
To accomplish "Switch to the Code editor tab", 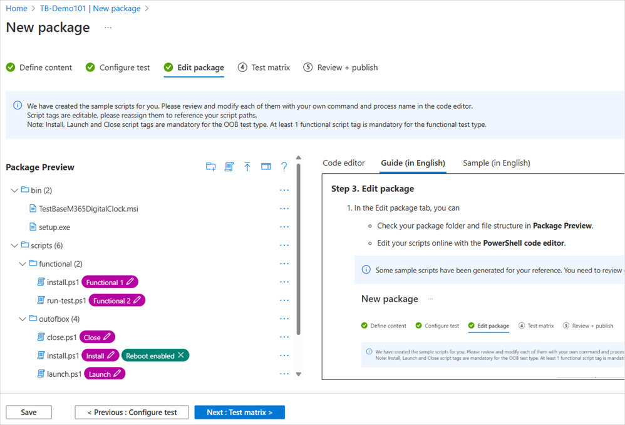I will point(344,162).
